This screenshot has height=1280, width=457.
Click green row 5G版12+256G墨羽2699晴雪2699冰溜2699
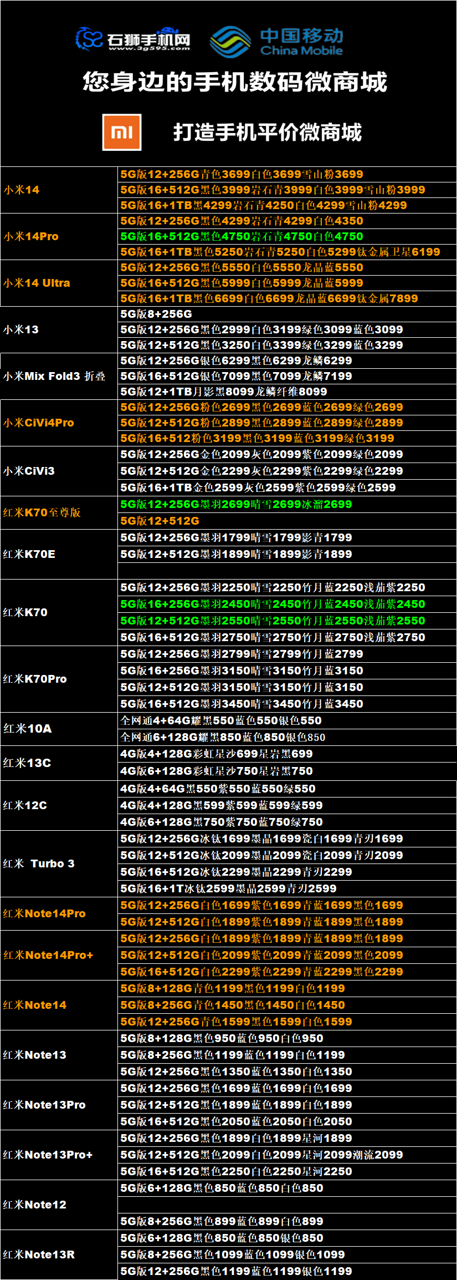(x=287, y=504)
